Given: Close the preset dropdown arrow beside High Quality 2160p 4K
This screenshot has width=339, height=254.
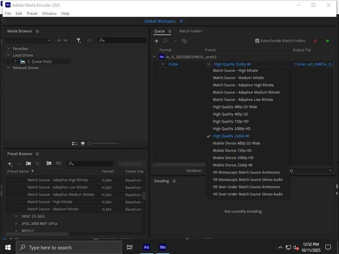Looking at the screenshot, I should pos(209,64).
